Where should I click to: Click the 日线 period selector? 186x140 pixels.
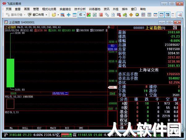click(112, 94)
